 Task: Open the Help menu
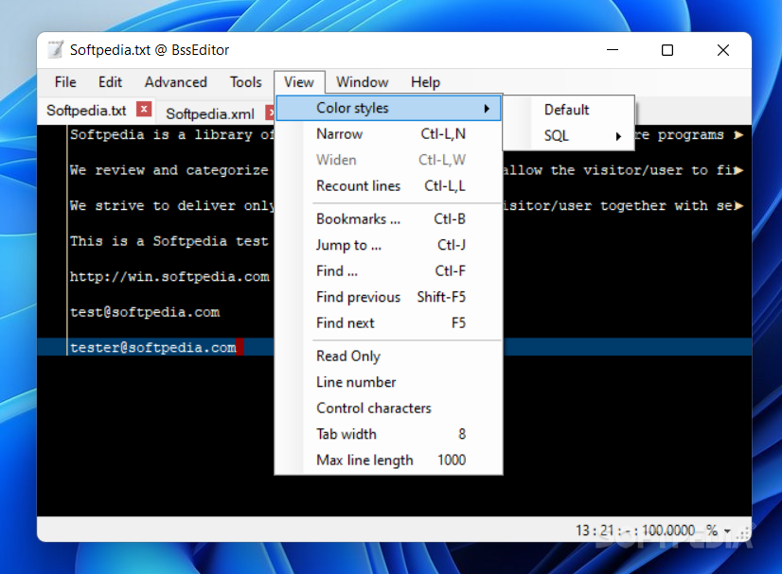point(425,81)
